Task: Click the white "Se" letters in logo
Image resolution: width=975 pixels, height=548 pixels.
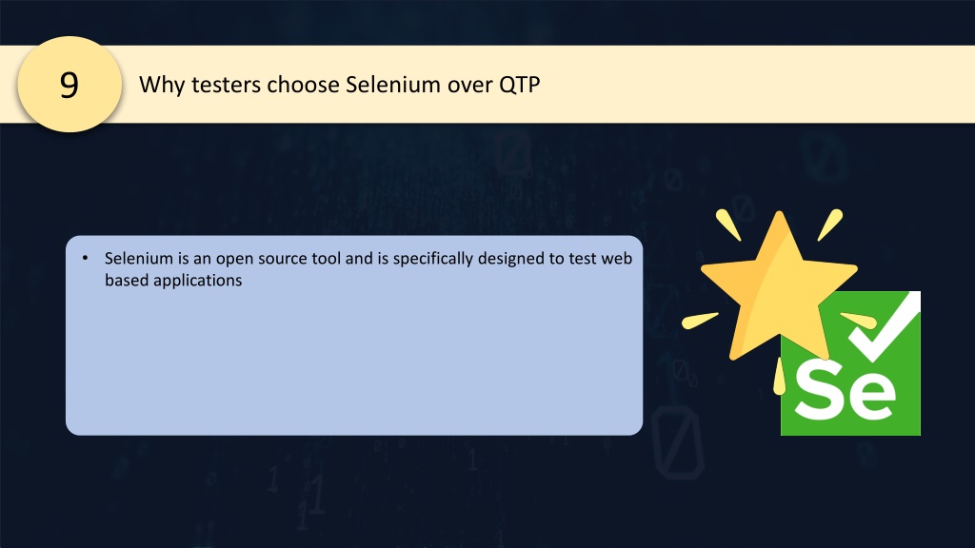Action: pos(846,390)
